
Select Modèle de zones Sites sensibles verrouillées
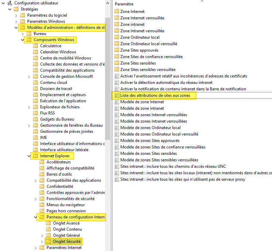click(159, 160)
